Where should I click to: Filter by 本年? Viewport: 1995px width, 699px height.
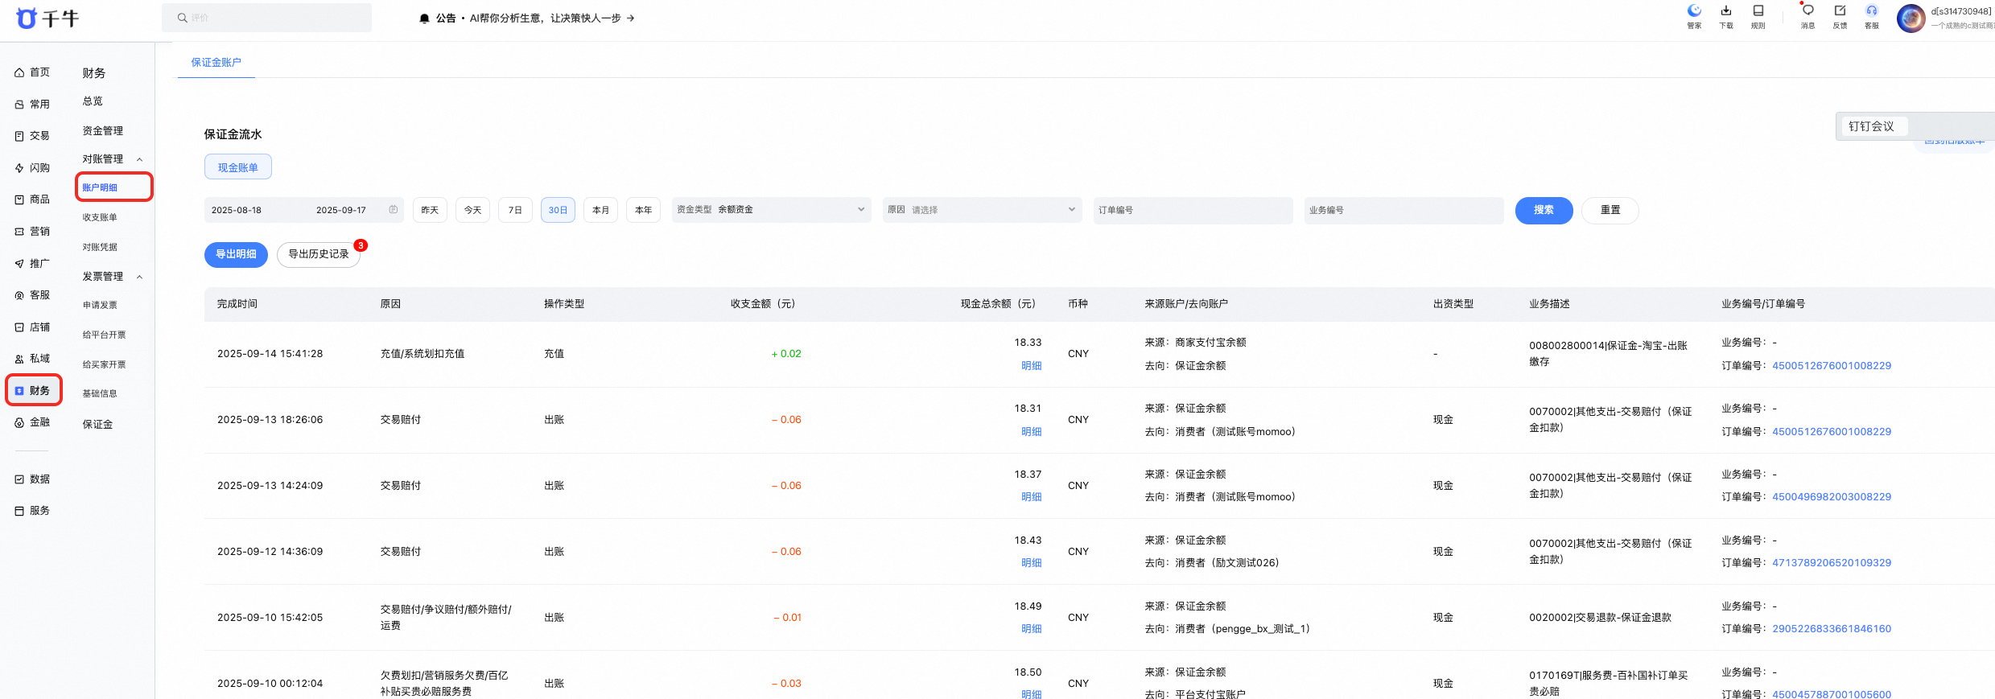click(x=643, y=210)
